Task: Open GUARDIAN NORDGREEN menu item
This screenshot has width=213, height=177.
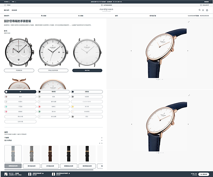Action: (x=198, y=16)
